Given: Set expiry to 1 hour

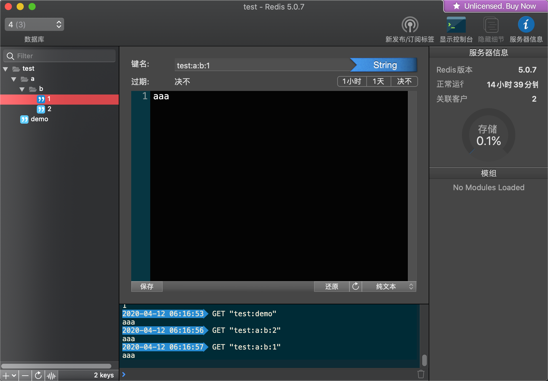Looking at the screenshot, I should (352, 81).
